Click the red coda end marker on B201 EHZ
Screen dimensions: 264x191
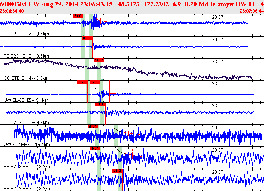pos(100,21)
